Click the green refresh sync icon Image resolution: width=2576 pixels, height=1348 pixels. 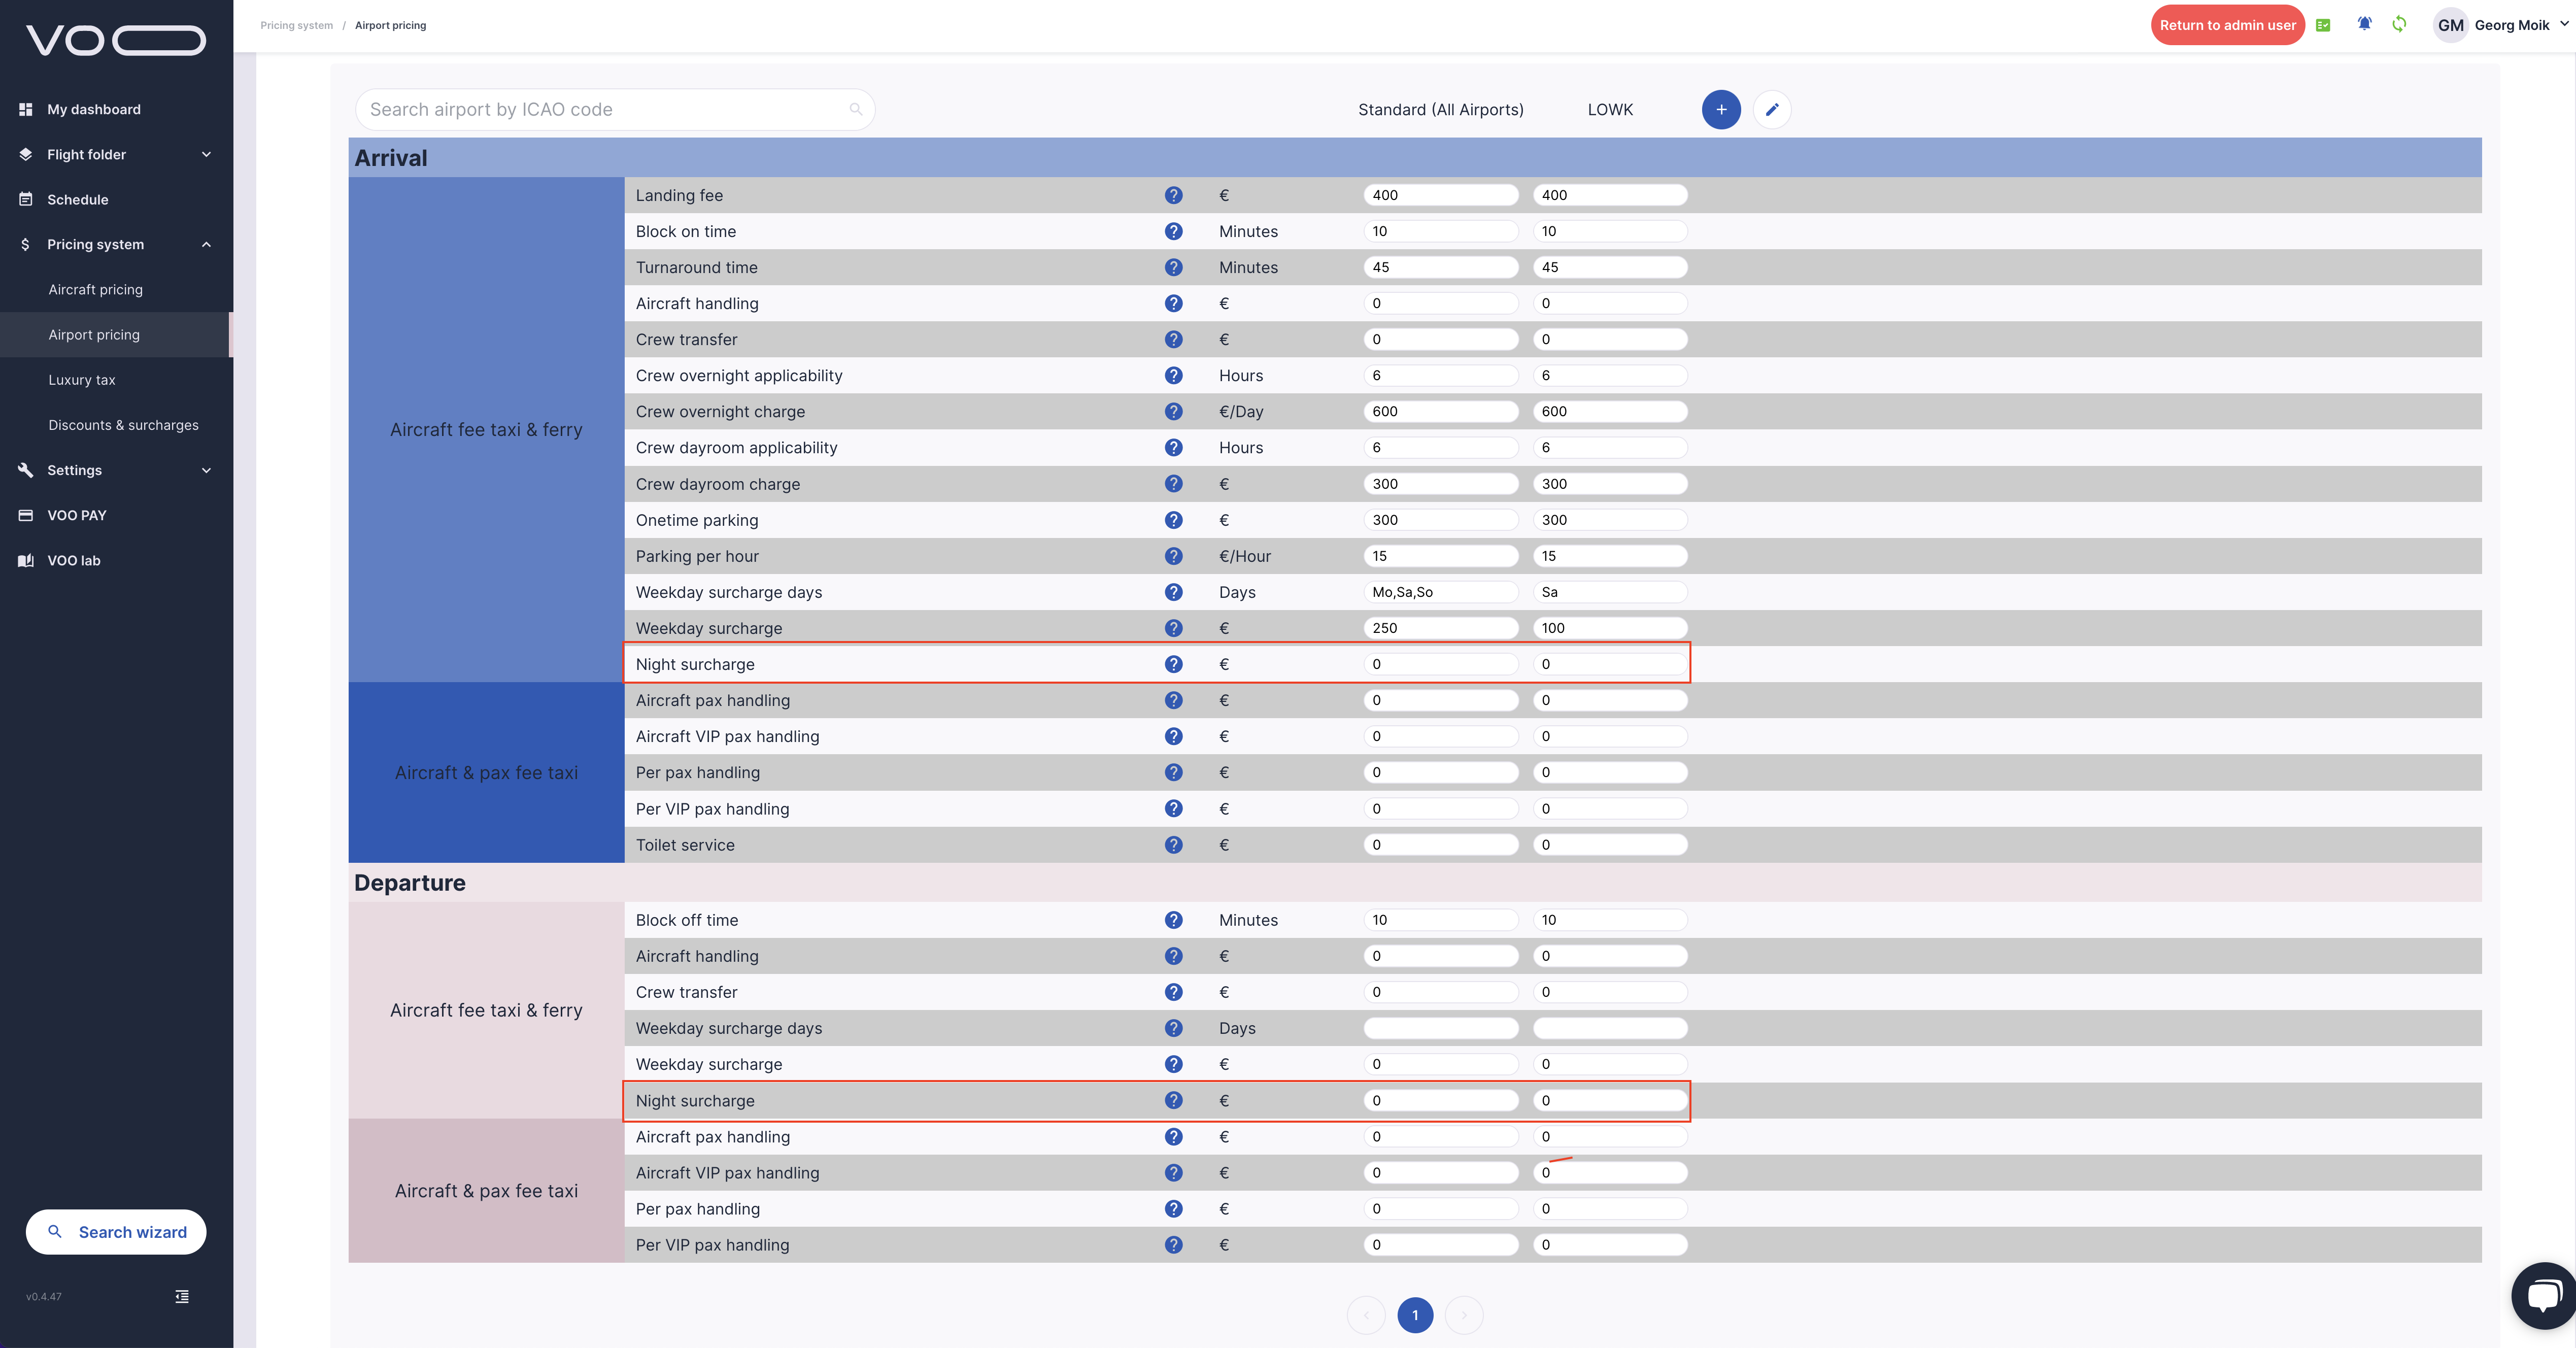(2399, 24)
